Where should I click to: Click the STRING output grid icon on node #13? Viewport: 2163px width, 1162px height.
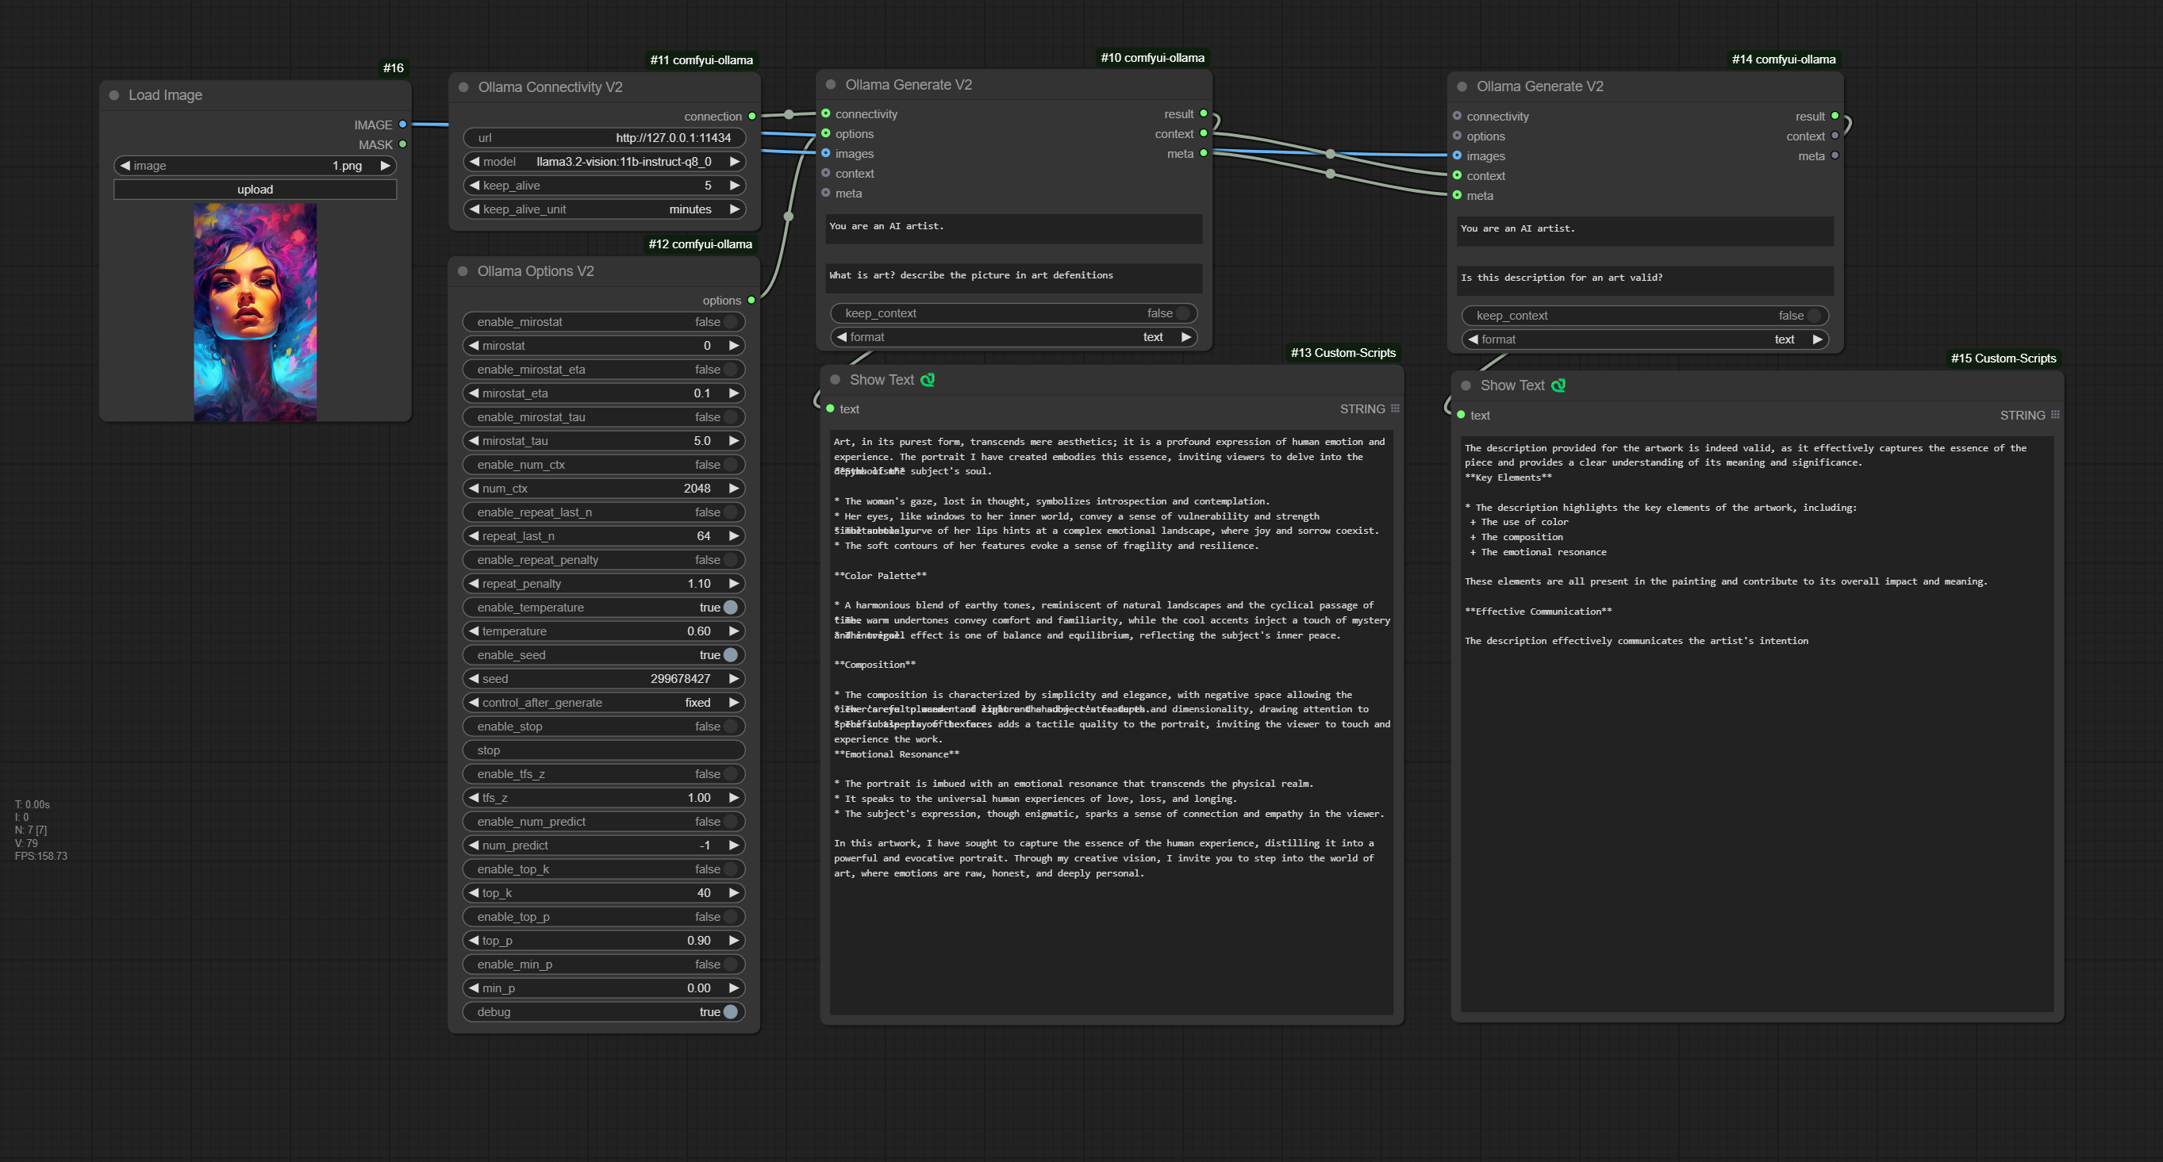1395,409
